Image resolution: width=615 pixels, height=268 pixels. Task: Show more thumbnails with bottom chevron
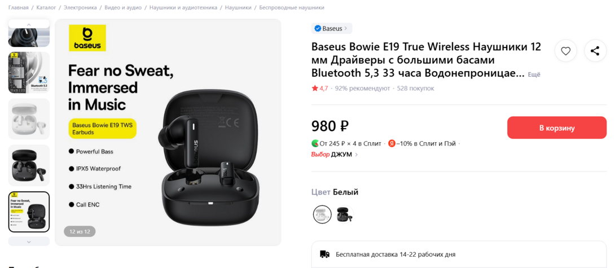(x=29, y=241)
